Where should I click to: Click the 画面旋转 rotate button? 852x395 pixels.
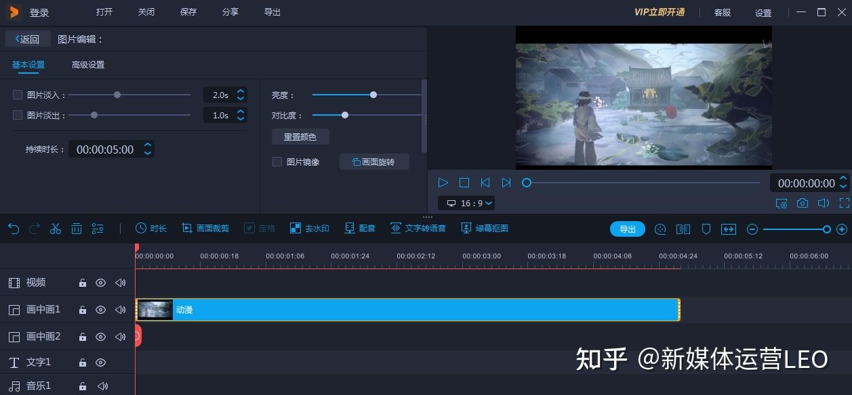[374, 162]
